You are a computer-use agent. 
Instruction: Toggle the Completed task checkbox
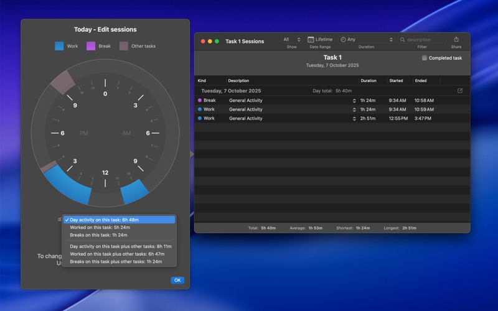coord(425,58)
